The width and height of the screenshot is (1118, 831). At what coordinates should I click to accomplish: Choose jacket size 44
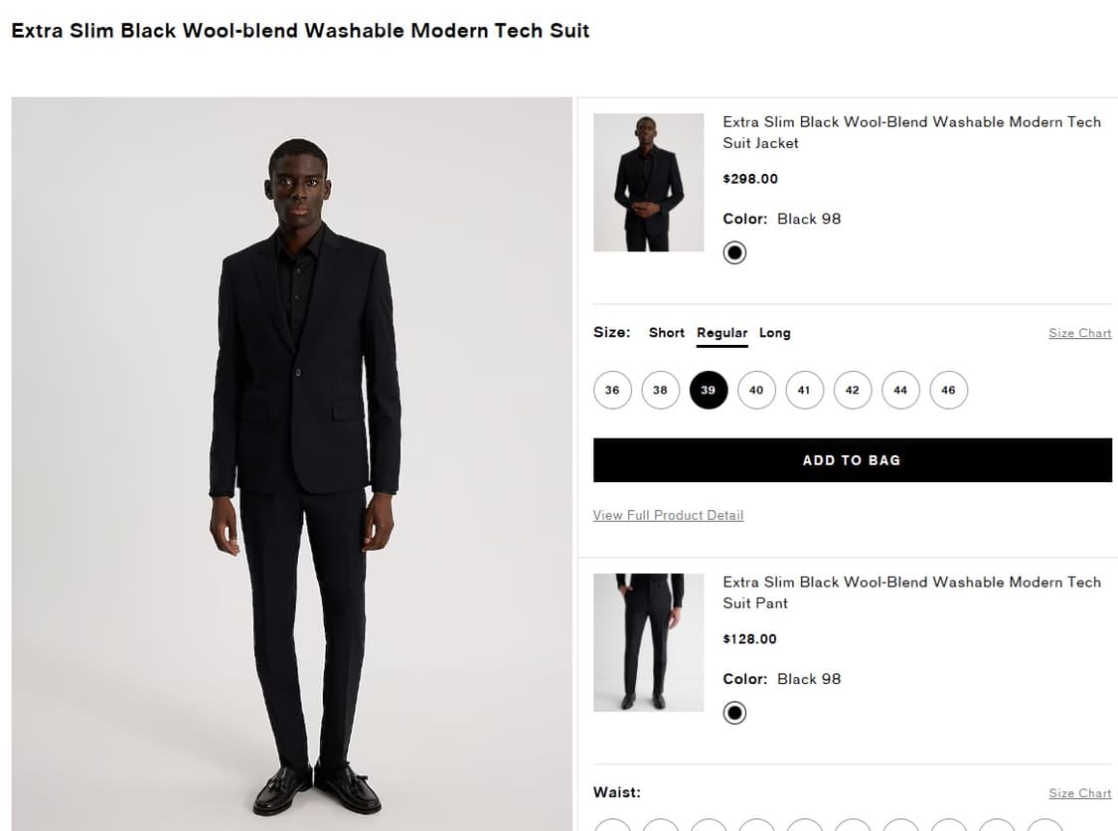pyautogui.click(x=900, y=390)
